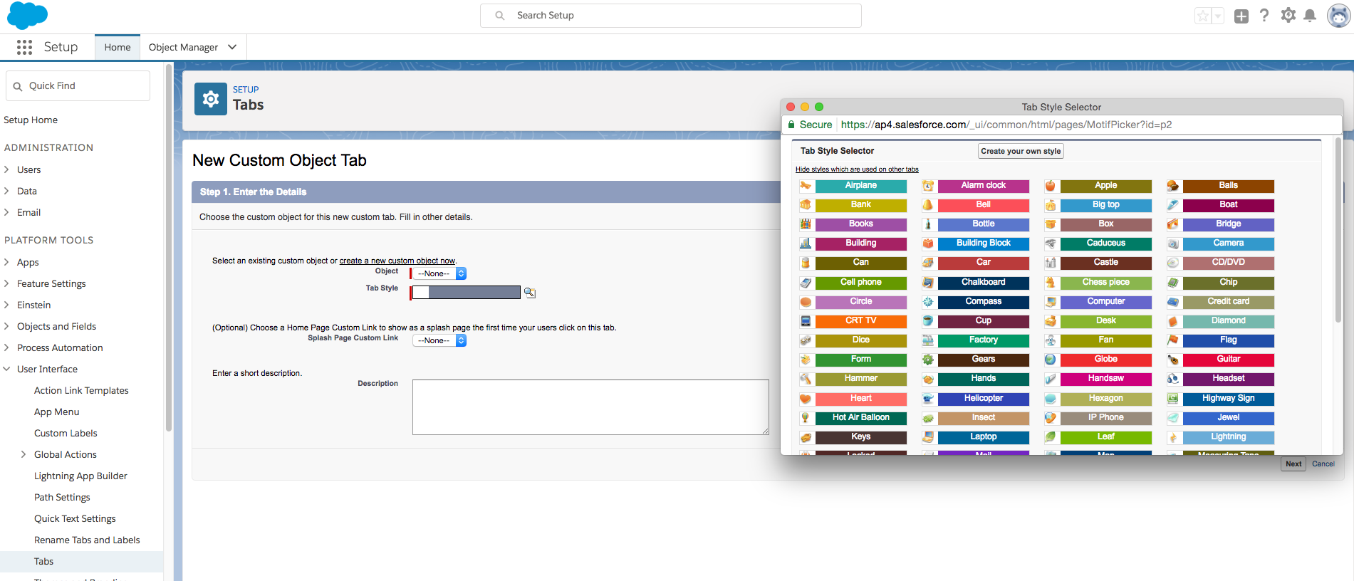1354x581 pixels.
Task: Click the Flag style icon
Action: 1173,340
